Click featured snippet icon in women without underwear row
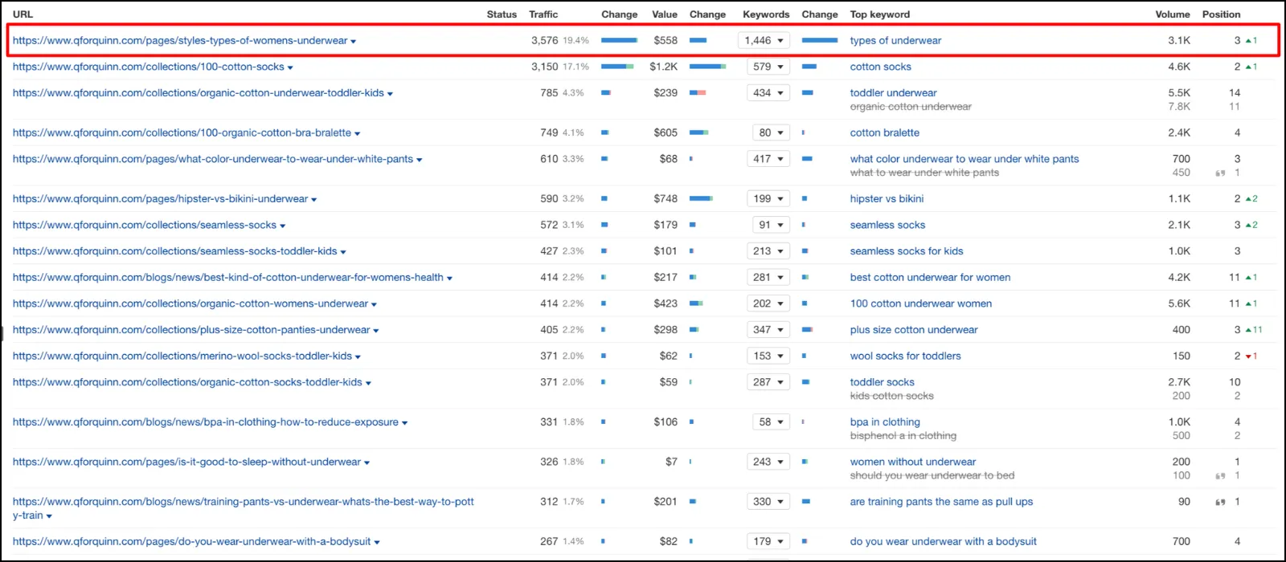 tap(1220, 476)
